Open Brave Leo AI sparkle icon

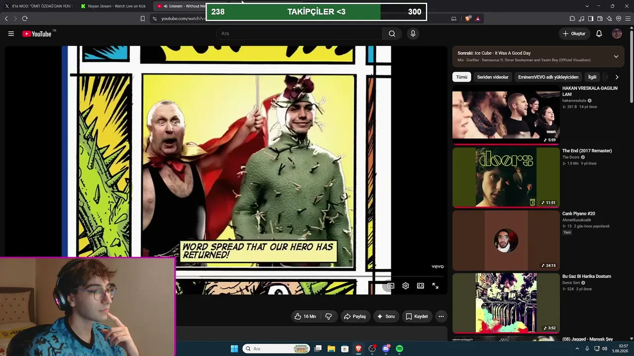click(x=609, y=19)
